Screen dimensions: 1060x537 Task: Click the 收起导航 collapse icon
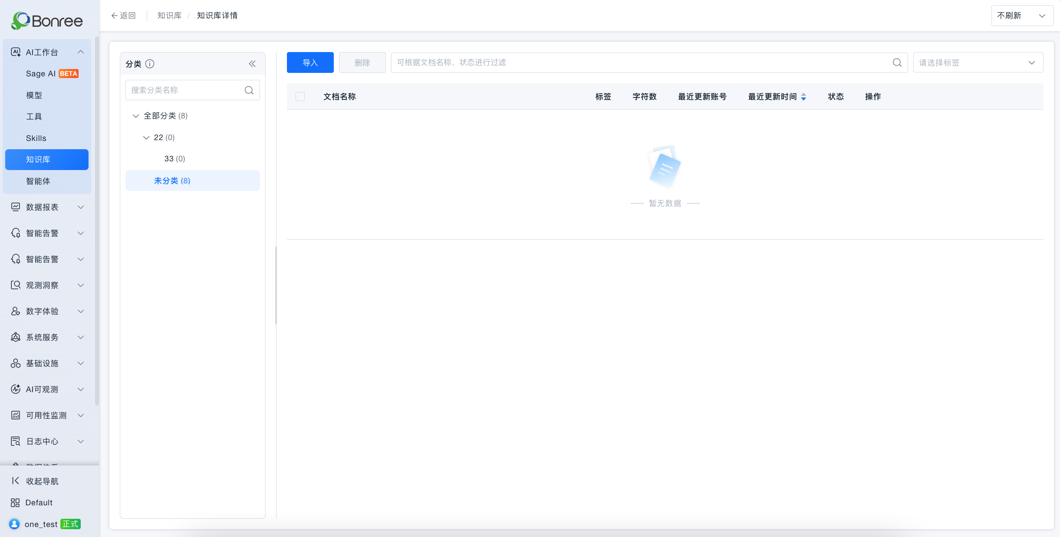coord(16,481)
